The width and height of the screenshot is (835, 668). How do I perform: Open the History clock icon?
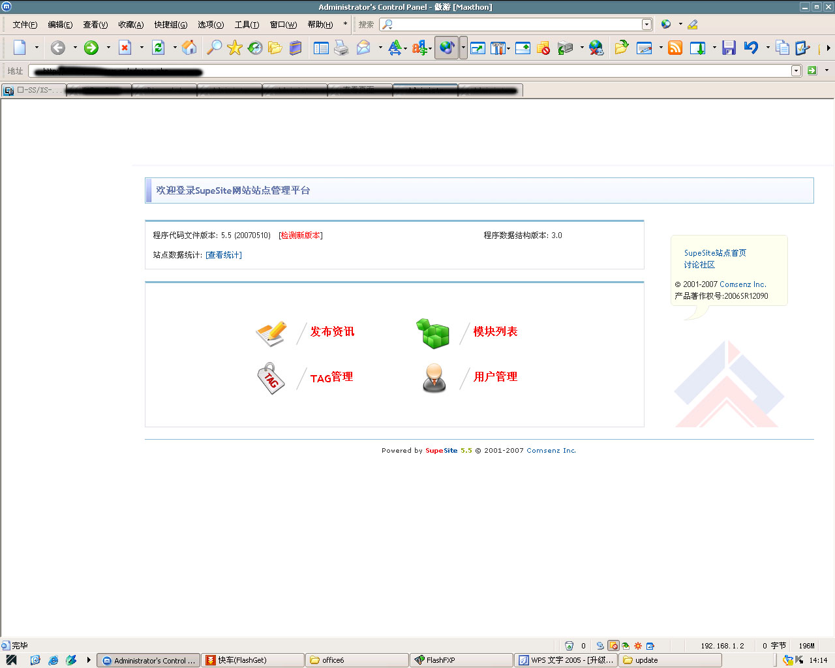(255, 48)
